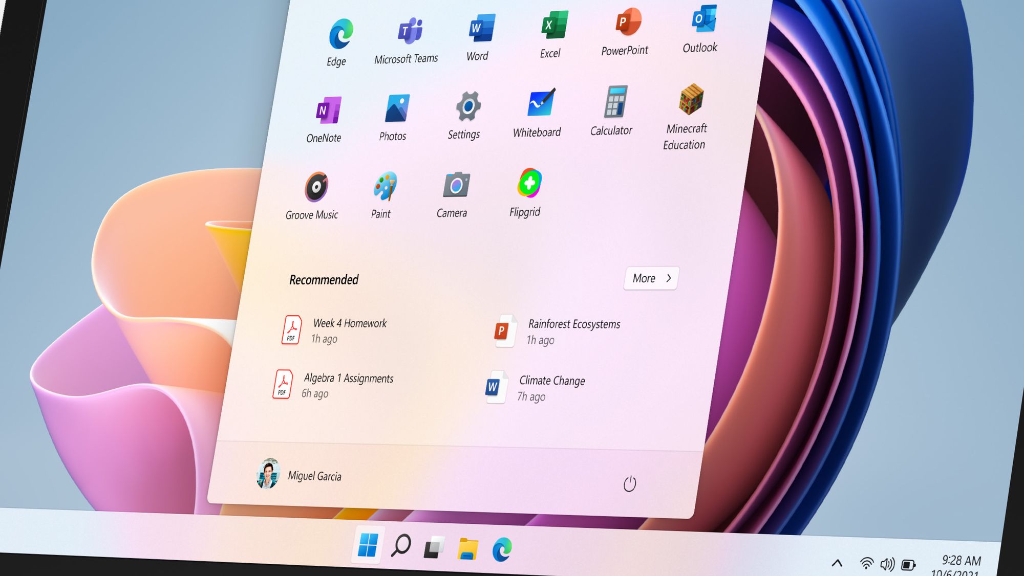Launch Microsoft Teams
The height and width of the screenshot is (576, 1024).
point(410,31)
